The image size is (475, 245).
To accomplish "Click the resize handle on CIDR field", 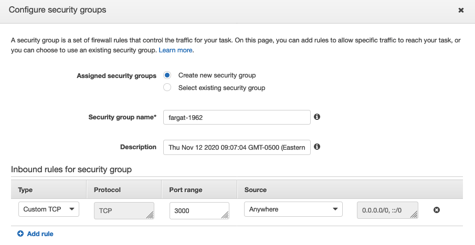I will [x=415, y=215].
